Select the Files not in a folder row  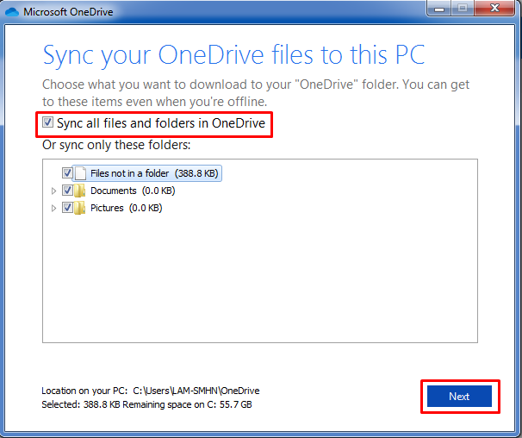click(x=146, y=173)
